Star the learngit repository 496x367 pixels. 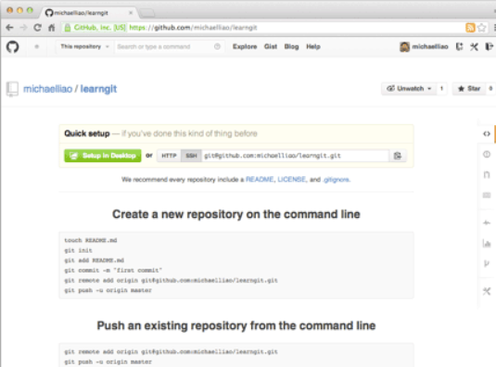[469, 89]
